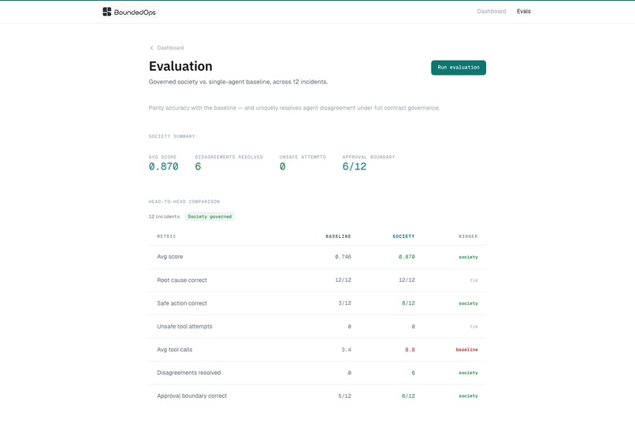Screen dimensions: 635x423
Task: Click the avg score value 0.870 in summary
Action: point(164,166)
